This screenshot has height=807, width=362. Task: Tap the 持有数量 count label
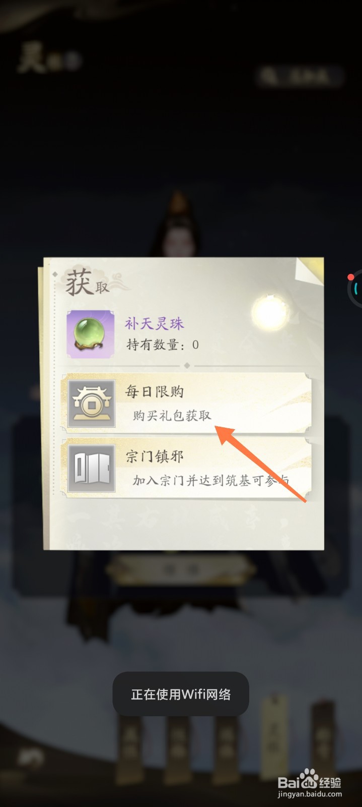[162, 345]
